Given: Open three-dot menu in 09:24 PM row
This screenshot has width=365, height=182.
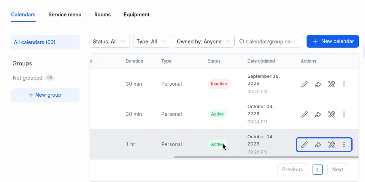Looking at the screenshot, I should pos(344,114).
